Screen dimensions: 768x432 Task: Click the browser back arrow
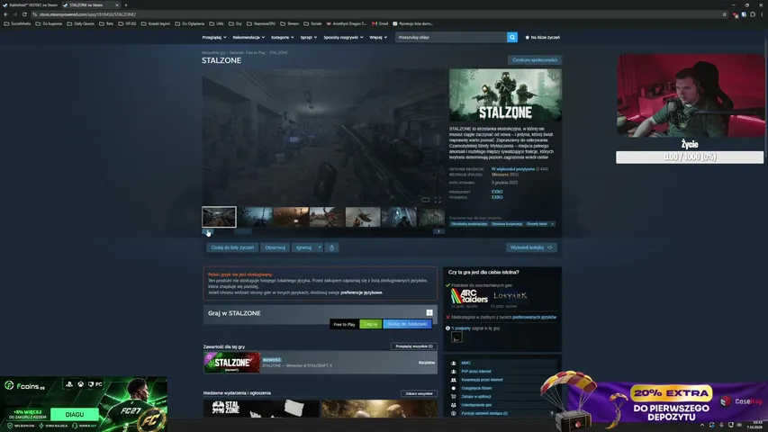coord(6,14)
